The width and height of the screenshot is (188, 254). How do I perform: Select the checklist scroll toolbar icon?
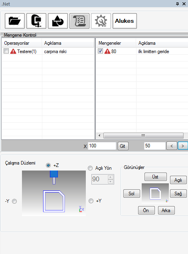point(79,21)
